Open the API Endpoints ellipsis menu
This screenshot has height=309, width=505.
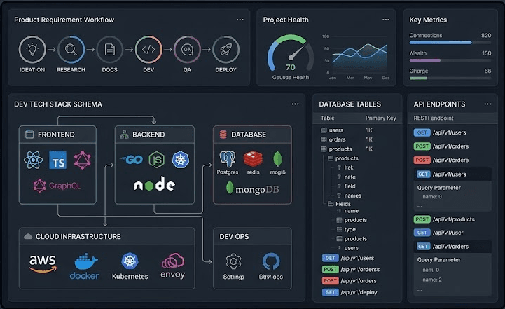(x=487, y=104)
